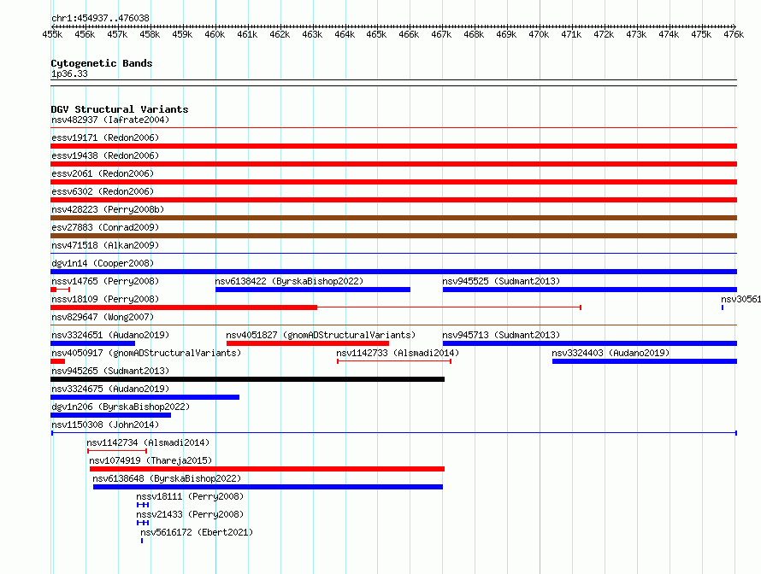Select the 1p36.33 band label
761x574 pixels.
click(x=69, y=73)
